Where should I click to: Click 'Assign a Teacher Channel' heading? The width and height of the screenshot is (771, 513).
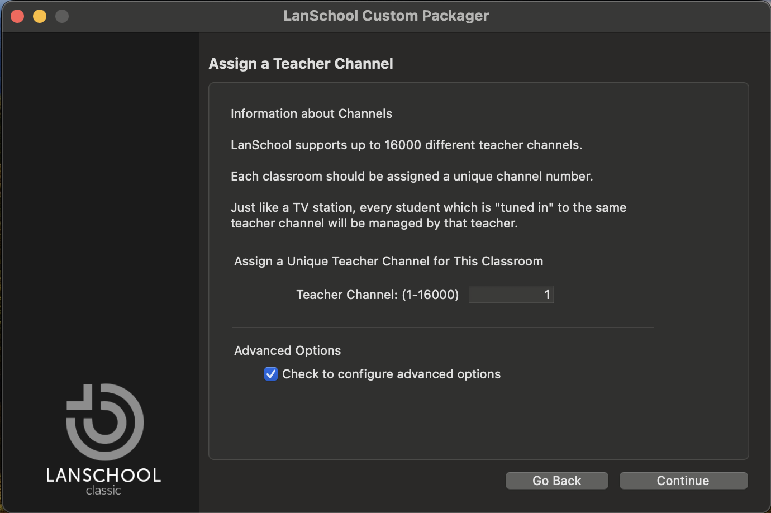(x=301, y=64)
